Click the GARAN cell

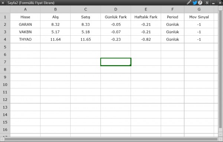pyautogui.click(x=25, y=25)
